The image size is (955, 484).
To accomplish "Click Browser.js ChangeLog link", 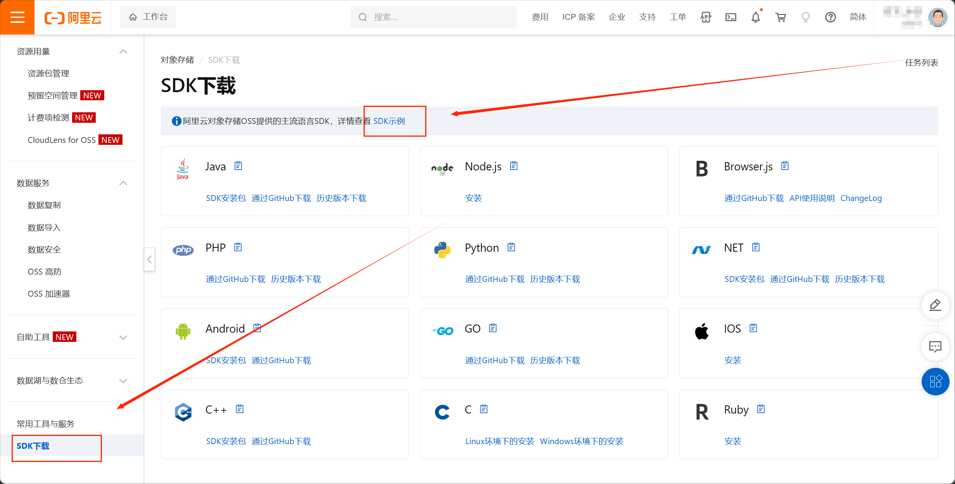I will (861, 198).
